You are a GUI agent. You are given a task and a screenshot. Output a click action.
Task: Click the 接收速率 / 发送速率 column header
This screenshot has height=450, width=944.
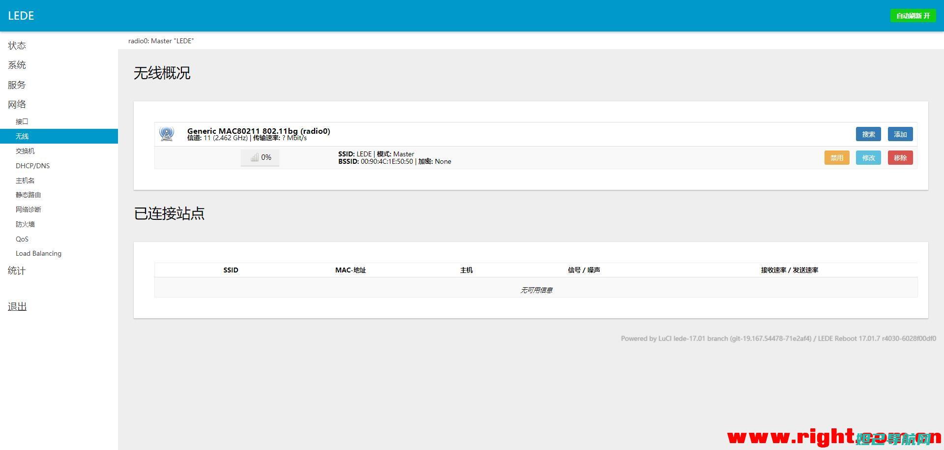tap(790, 270)
